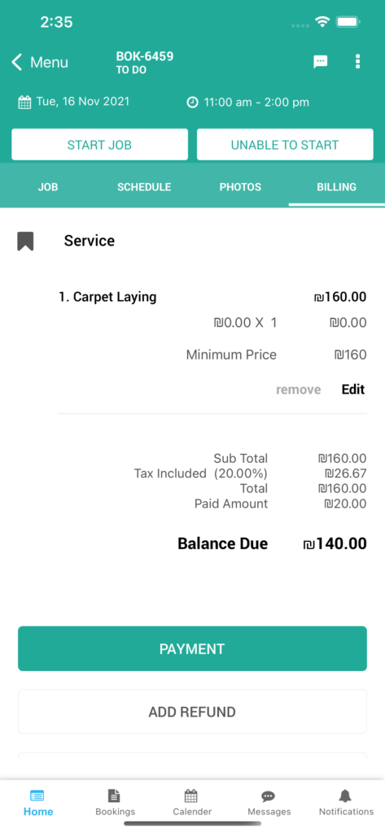The image size is (385, 833).
Task: Switch to the SCHEDULE tab
Action: 144,187
